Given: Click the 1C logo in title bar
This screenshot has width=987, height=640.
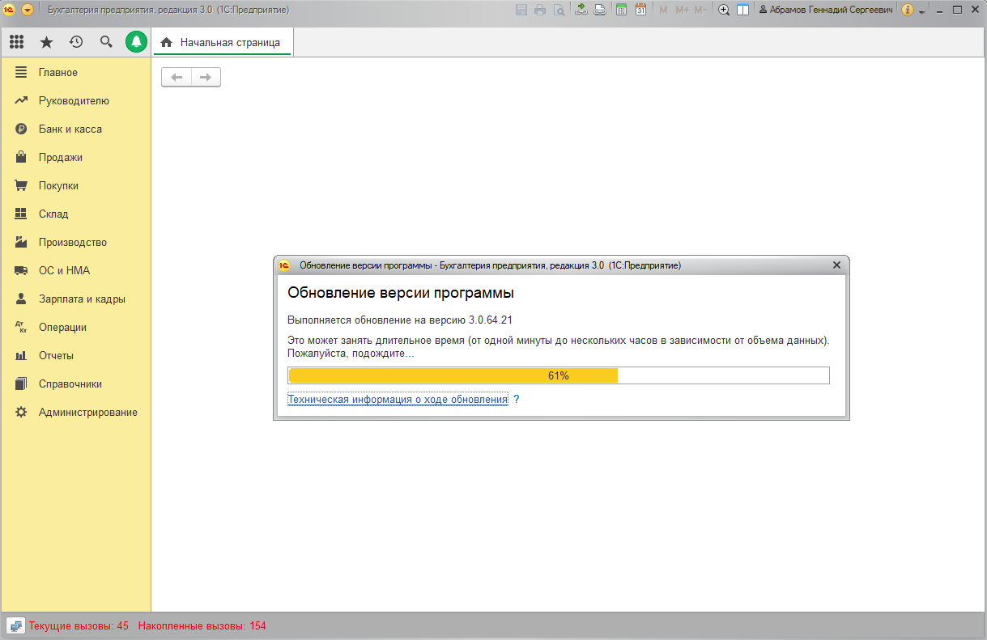Looking at the screenshot, I should pos(10,10).
